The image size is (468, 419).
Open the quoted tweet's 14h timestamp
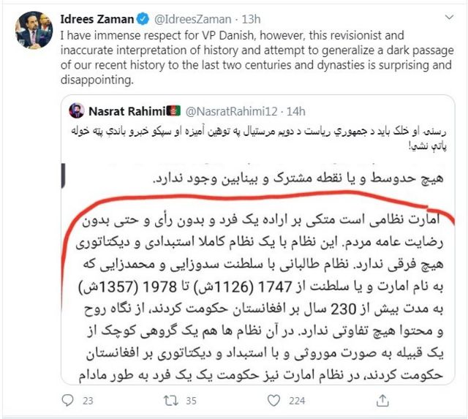pyautogui.click(x=296, y=111)
